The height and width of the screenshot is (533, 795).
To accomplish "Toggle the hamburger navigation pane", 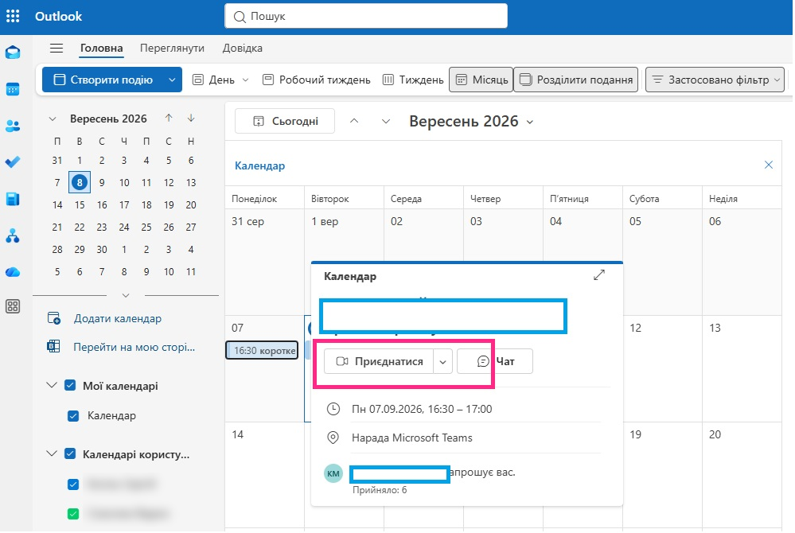I will point(57,49).
